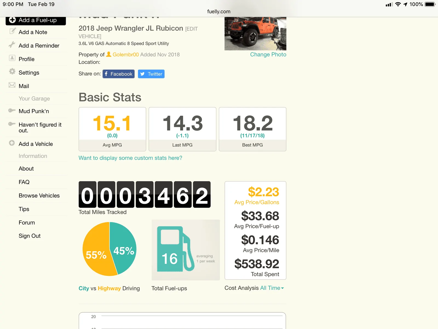
Task: Click the Total Fuel-ups caption
Action: pos(169,288)
